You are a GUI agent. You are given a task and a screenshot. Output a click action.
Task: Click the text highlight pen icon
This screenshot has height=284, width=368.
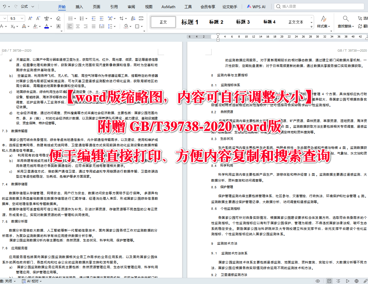[x=35, y=26]
